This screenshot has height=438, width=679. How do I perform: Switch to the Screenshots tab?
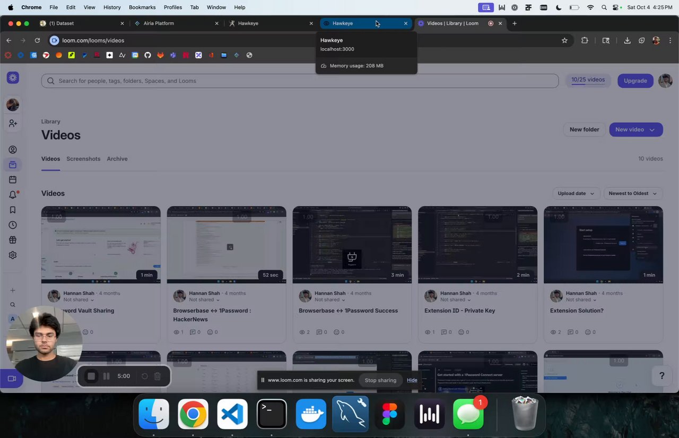click(83, 159)
